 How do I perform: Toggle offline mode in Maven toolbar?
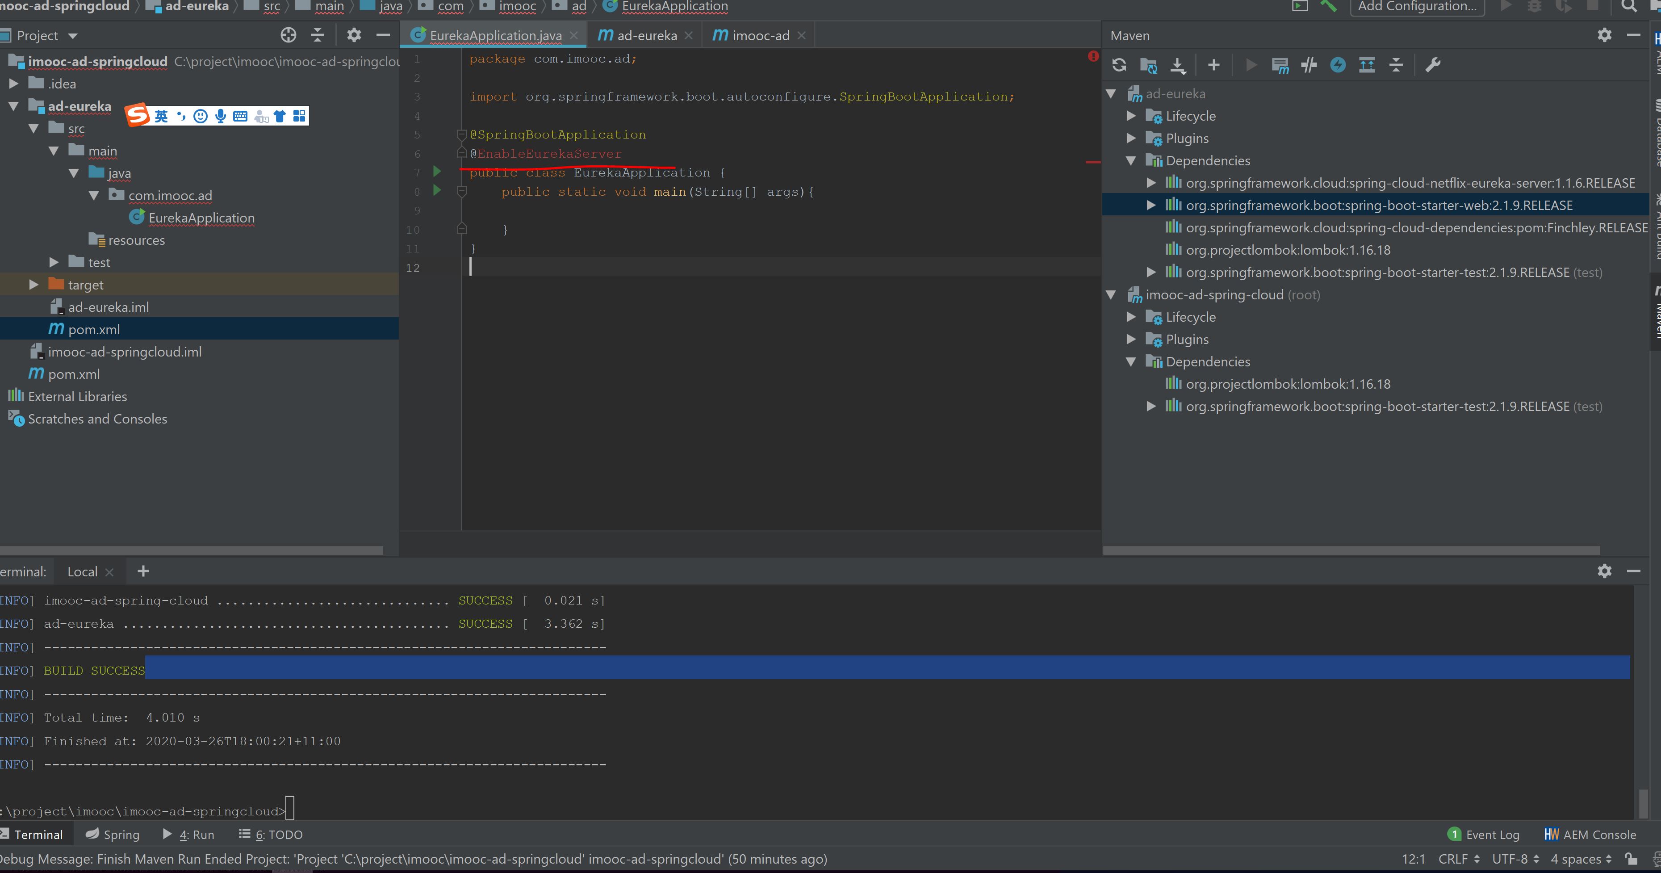[1309, 65]
